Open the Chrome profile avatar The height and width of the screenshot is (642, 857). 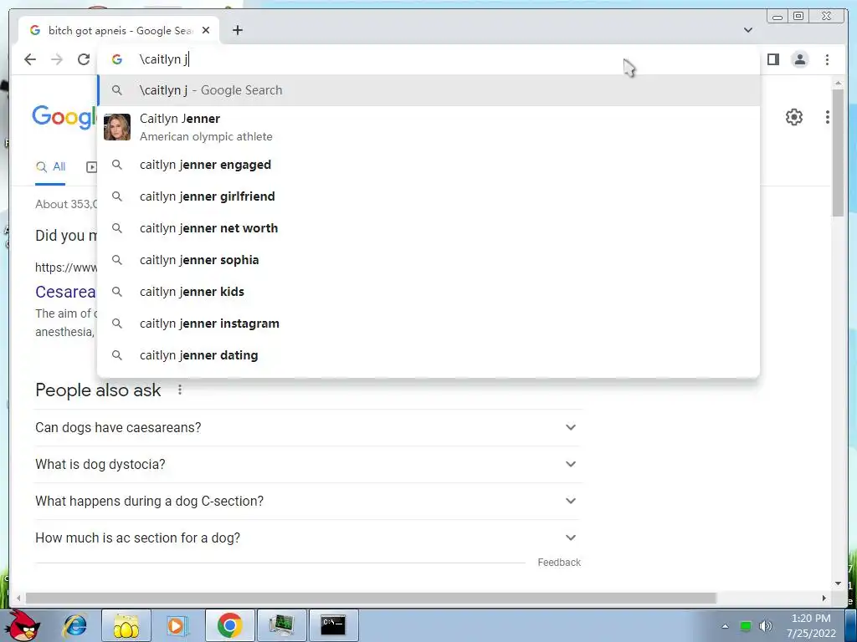pyautogui.click(x=799, y=59)
